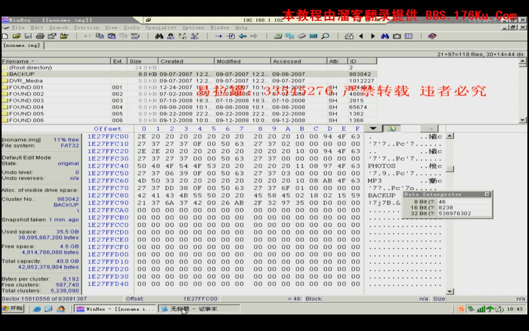
Task: Copy block using the double page icon
Action: coord(100,36)
